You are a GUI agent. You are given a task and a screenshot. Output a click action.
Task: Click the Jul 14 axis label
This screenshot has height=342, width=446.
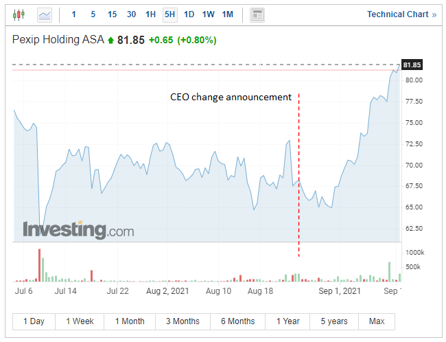65,291
